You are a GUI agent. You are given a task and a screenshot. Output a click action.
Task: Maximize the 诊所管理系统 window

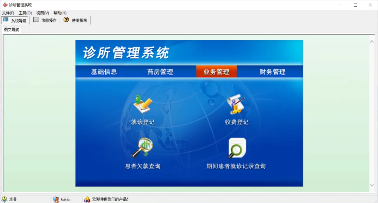tap(355, 5)
